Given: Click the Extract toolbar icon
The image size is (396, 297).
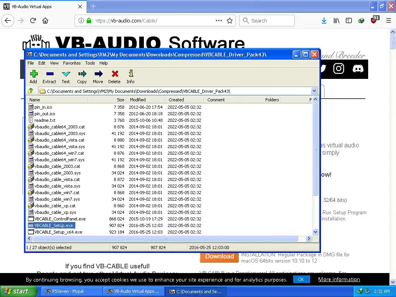Looking at the screenshot, I should 49,77.
